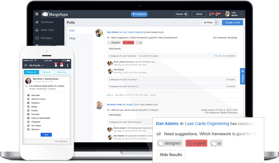Open the More dropdown below first poll
The width and height of the screenshot is (279, 163).
(110, 95)
